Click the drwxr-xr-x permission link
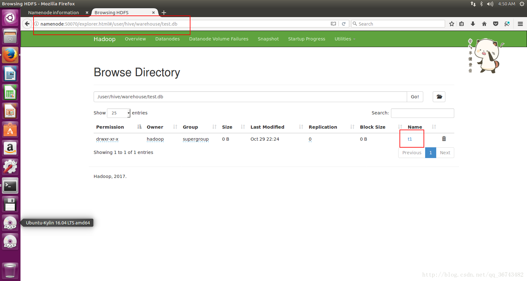 pos(107,139)
